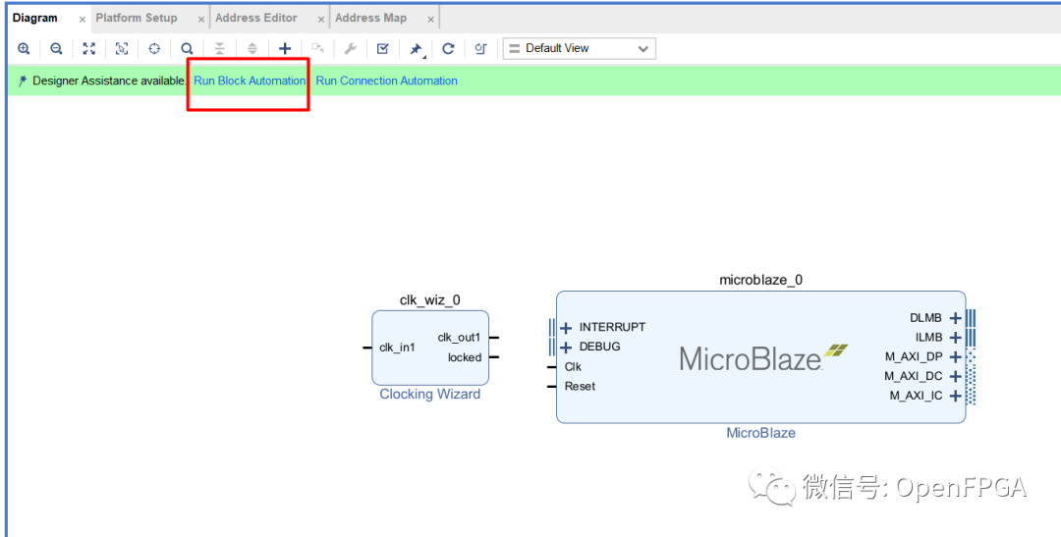Expand the DLMB interface port
The image size is (1061, 537).
click(x=956, y=318)
